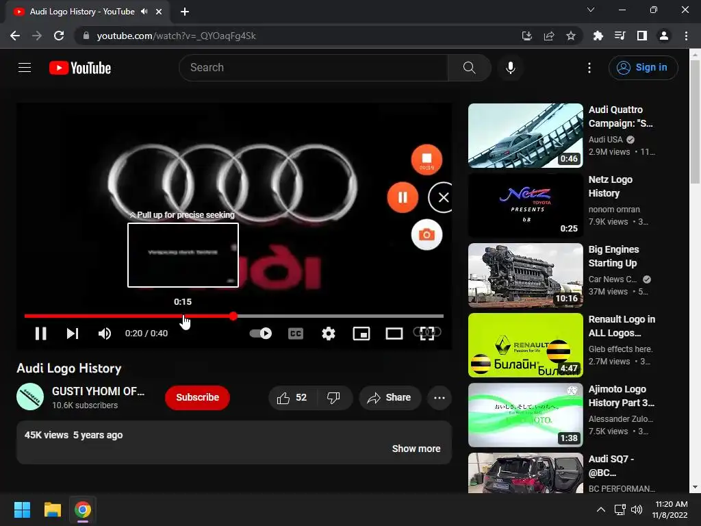The height and width of the screenshot is (526, 701).
Task: Open media controls in Chrome toolbar
Action: (620, 36)
